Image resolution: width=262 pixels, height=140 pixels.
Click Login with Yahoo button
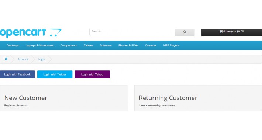[92, 74]
